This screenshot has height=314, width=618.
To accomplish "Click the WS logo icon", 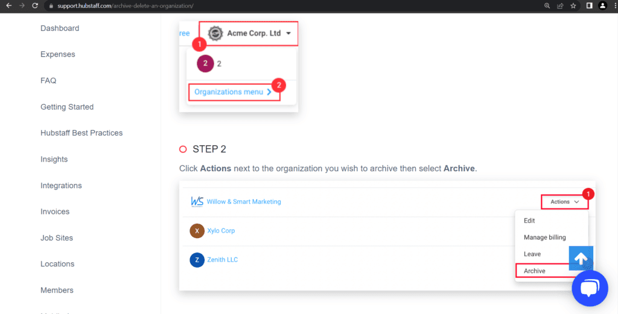I will click(197, 202).
